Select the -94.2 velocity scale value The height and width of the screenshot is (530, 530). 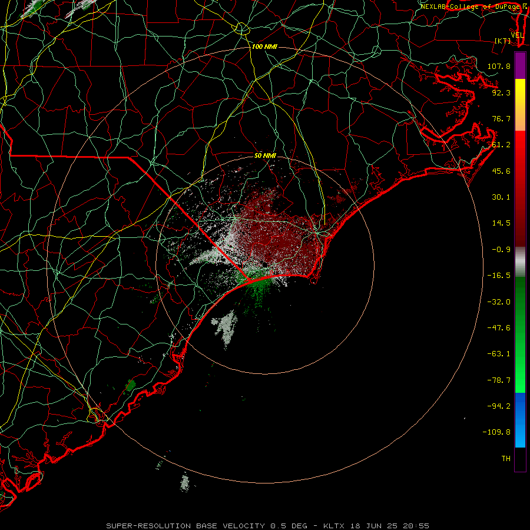click(499, 406)
